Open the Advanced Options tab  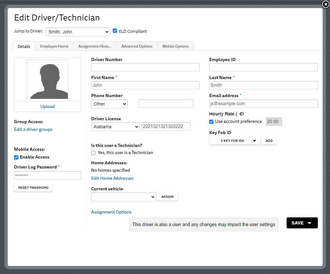pos(137,46)
